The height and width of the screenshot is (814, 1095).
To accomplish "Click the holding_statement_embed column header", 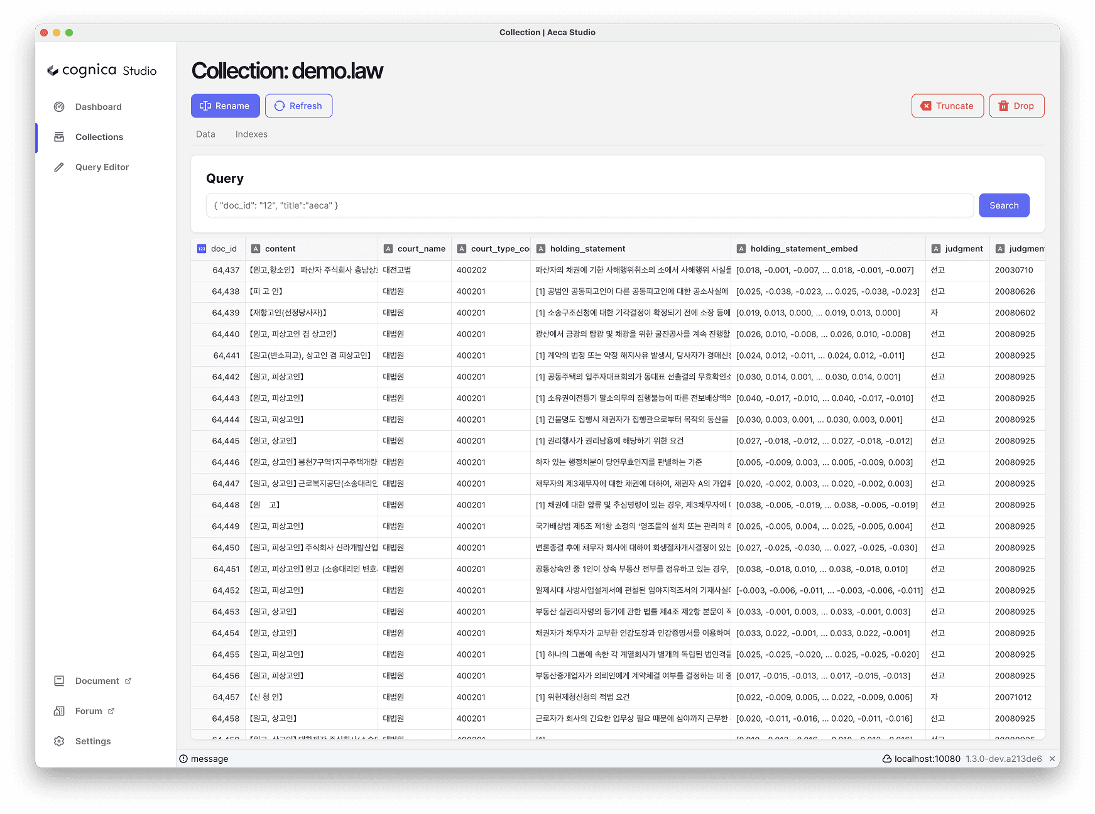I will pyautogui.click(x=804, y=249).
